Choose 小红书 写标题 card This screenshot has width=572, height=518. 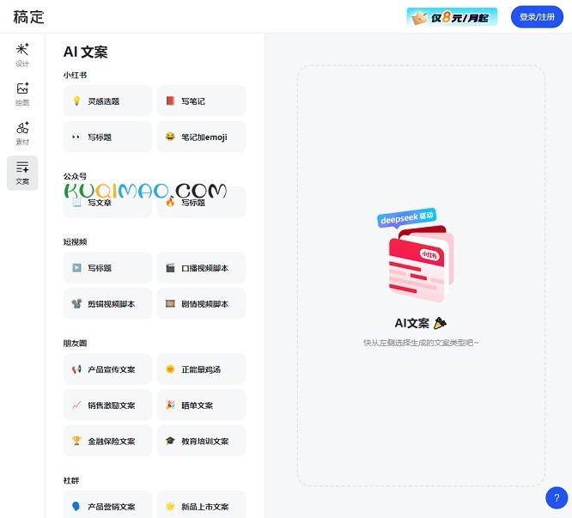[x=107, y=137]
